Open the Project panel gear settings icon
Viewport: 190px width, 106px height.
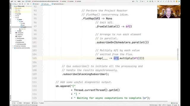pos(28,4)
